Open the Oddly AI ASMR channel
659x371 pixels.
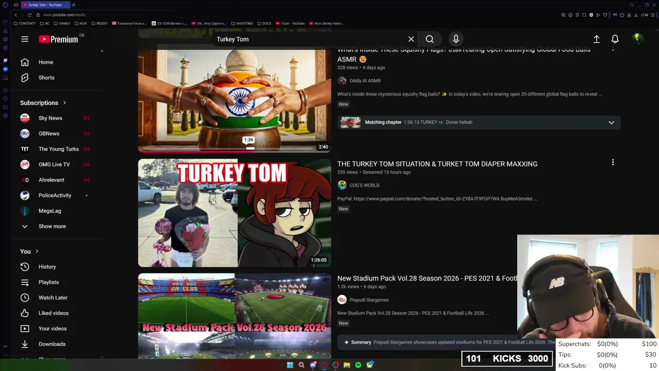coord(365,81)
